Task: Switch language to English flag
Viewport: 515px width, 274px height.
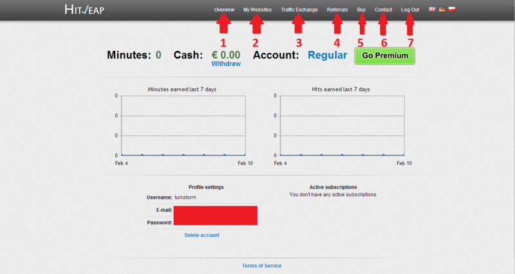Action: coord(432,9)
